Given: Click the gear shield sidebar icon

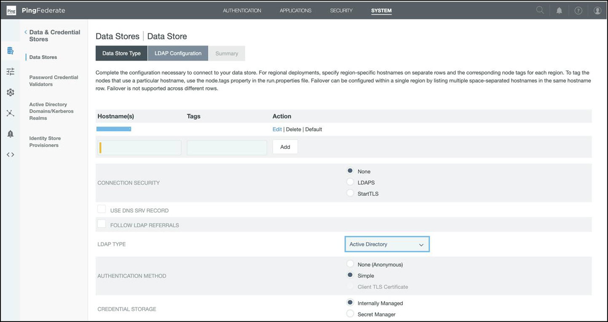Looking at the screenshot, I should [x=10, y=93].
